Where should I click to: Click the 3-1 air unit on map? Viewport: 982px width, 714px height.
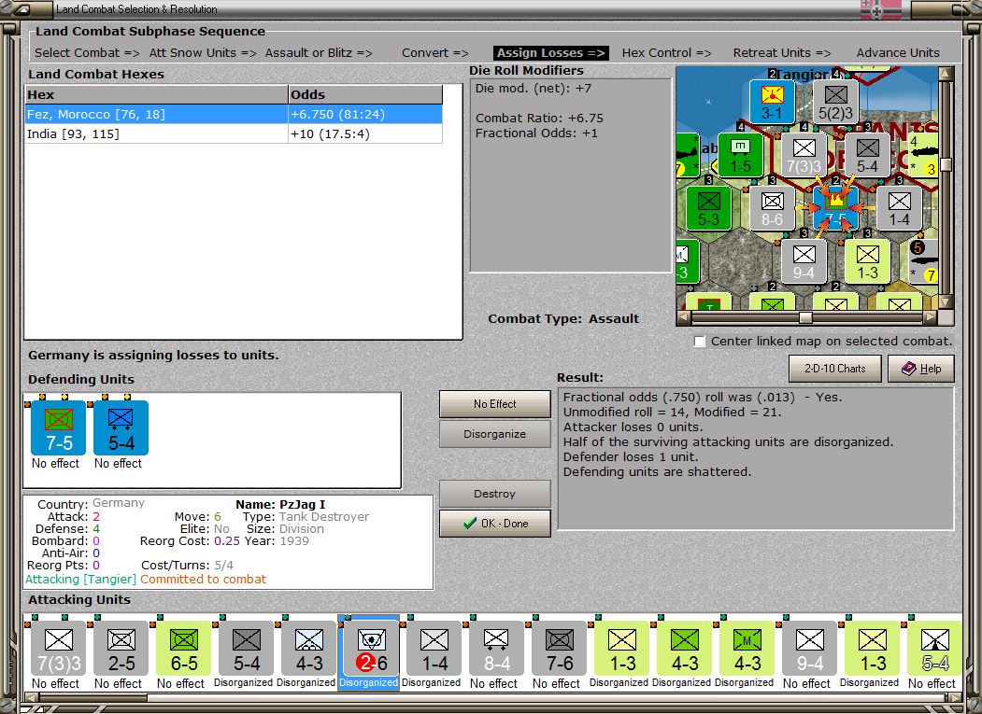point(772,102)
